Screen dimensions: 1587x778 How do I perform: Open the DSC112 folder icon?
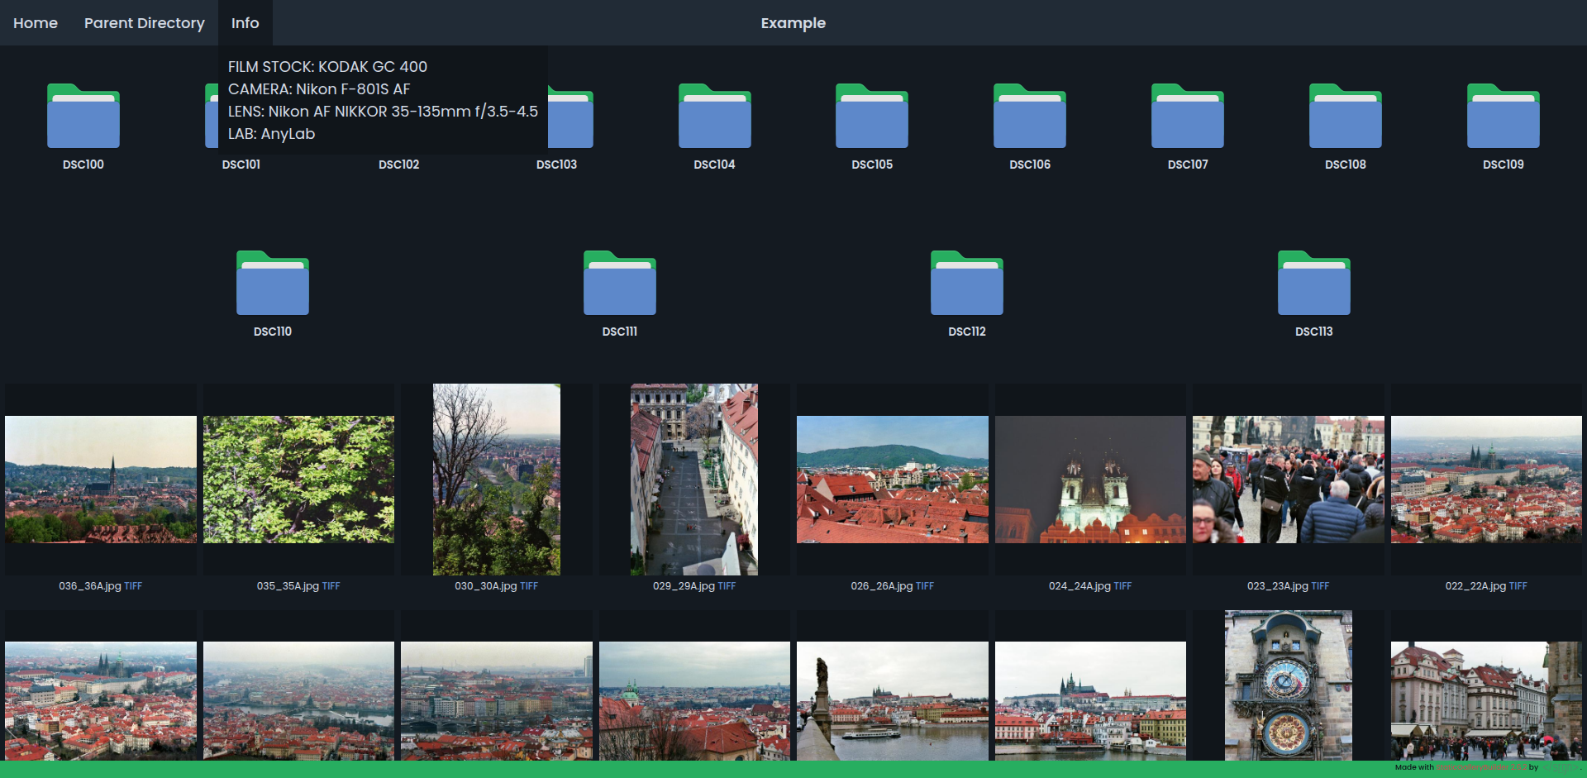pos(967,284)
